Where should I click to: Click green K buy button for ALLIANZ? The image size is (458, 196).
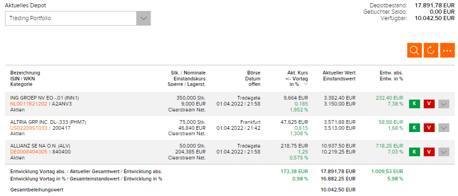[x=414, y=152]
